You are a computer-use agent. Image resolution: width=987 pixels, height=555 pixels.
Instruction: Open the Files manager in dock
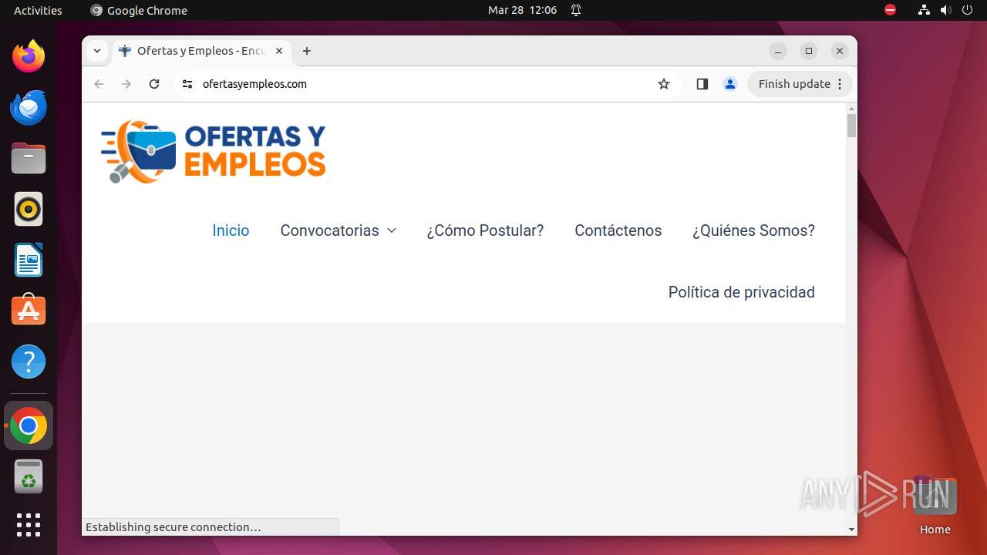click(29, 158)
